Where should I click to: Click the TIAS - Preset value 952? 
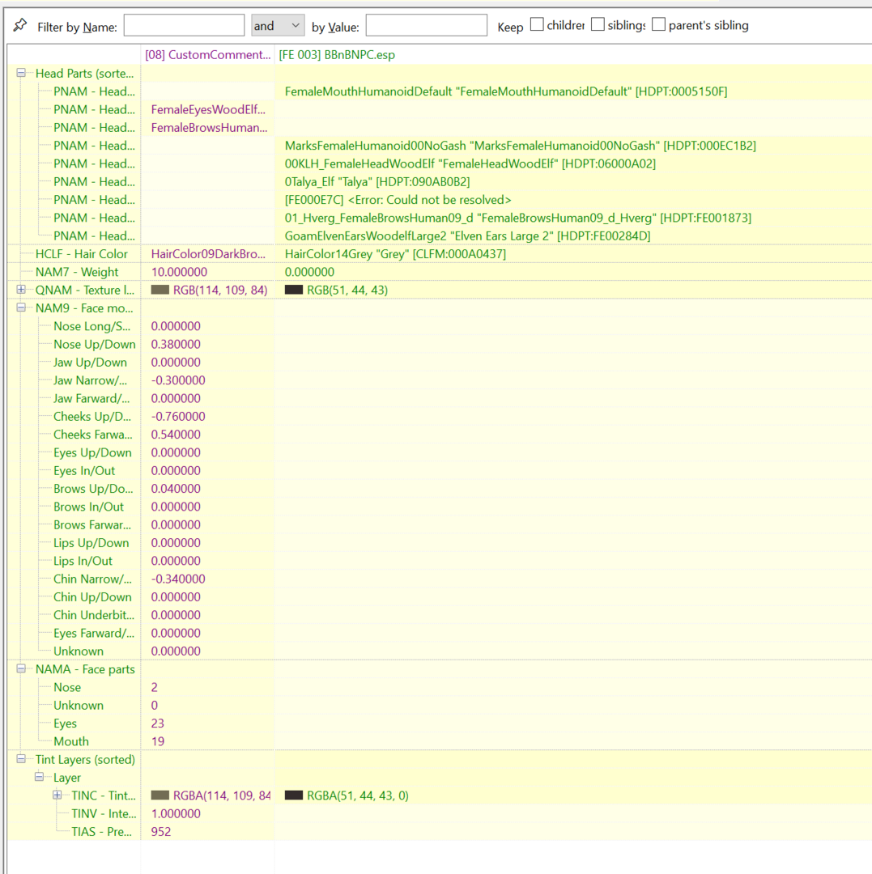pos(160,832)
